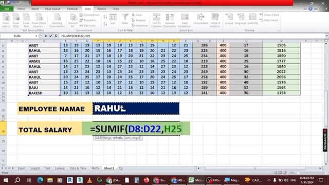Open the Maths worksheet tab
Screen dimensions: 329x185
click(x=96, y=168)
